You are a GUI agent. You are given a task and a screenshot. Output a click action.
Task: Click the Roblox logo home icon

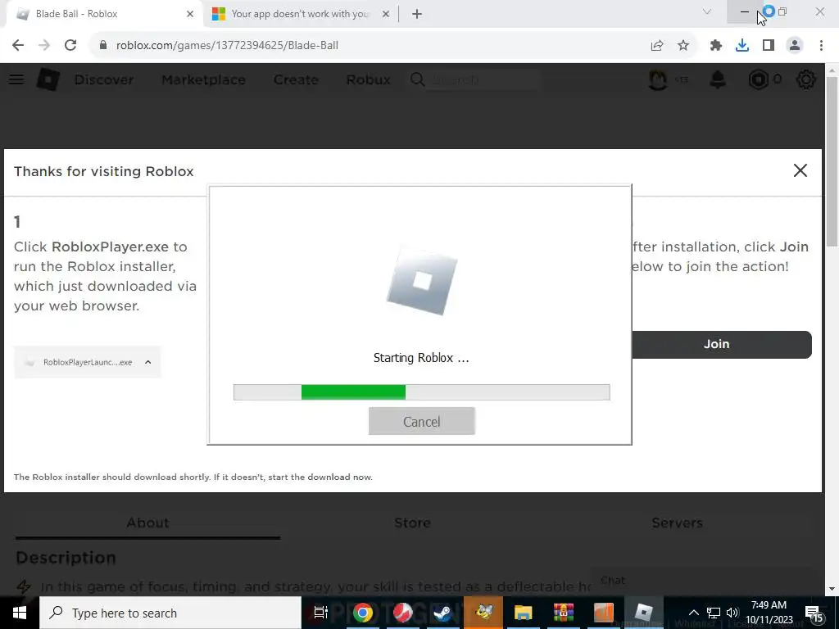(48, 79)
